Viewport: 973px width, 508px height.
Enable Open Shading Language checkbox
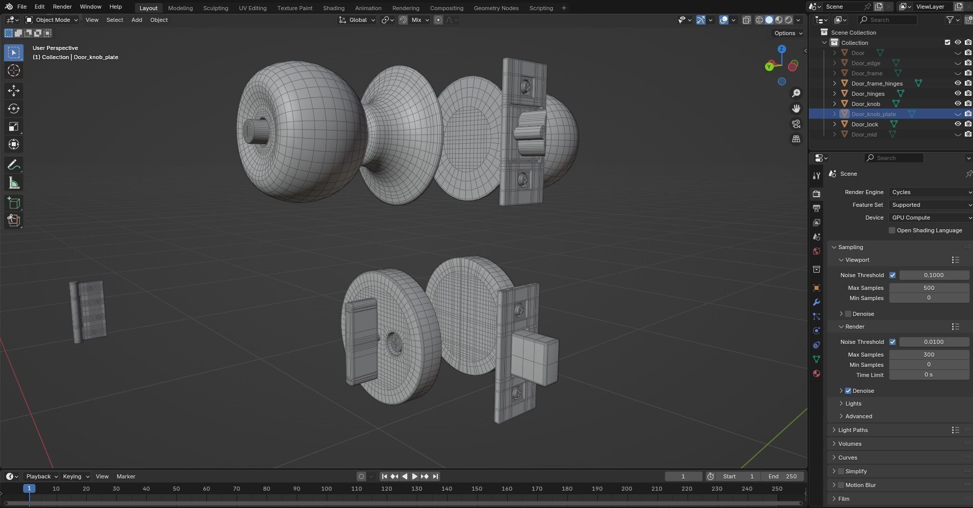[892, 230]
